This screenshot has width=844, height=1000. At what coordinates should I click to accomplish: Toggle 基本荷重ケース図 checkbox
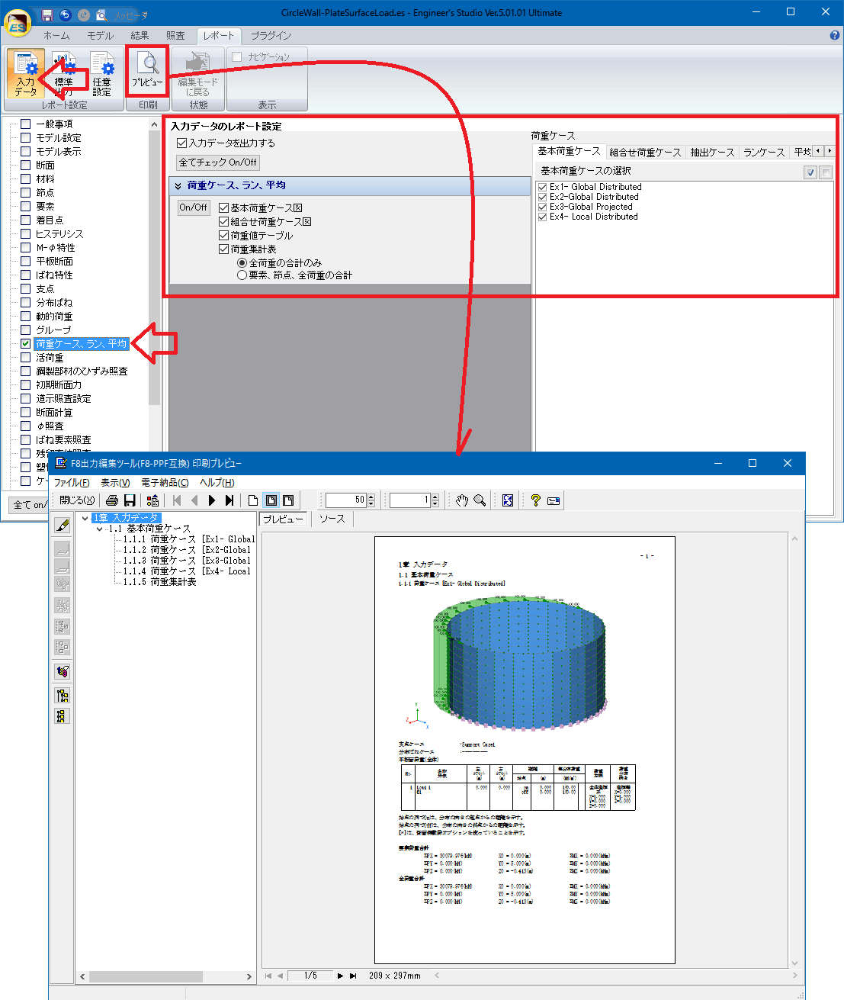(x=224, y=207)
